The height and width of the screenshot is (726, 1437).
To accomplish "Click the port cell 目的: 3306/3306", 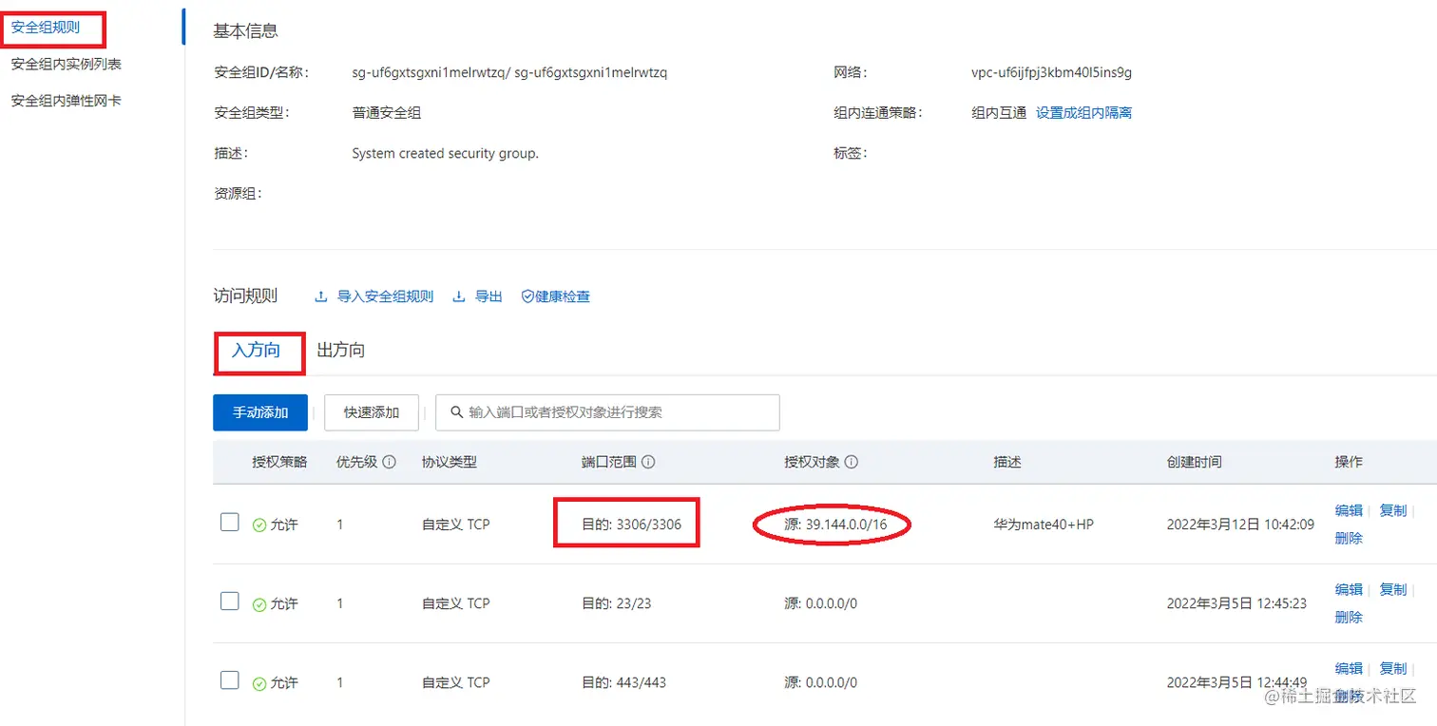I will (631, 524).
